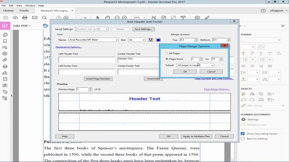Click the Zoom in plus icon

pyautogui.click(x=125, y=18)
